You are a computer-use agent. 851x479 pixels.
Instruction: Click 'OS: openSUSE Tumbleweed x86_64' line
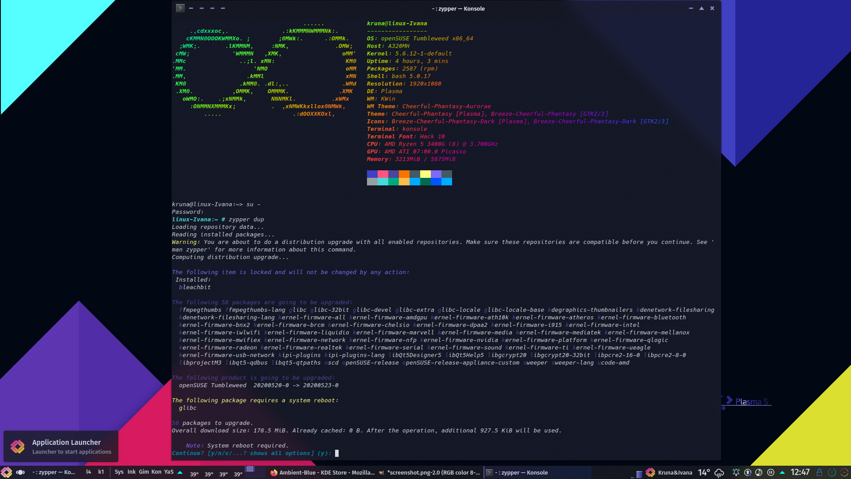(x=420, y=39)
